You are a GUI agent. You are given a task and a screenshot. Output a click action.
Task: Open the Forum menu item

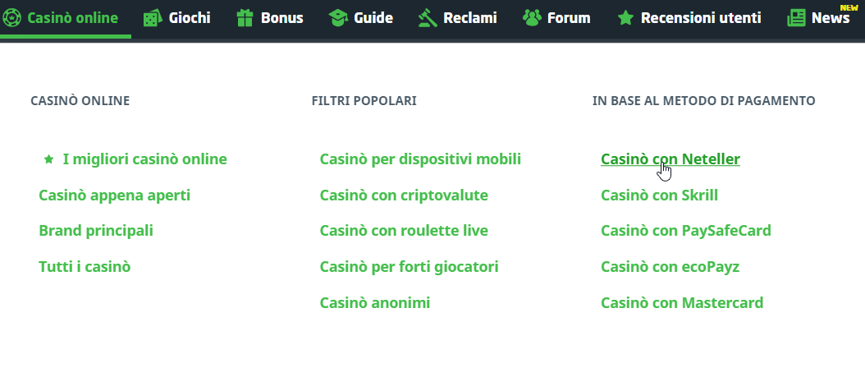click(x=570, y=17)
